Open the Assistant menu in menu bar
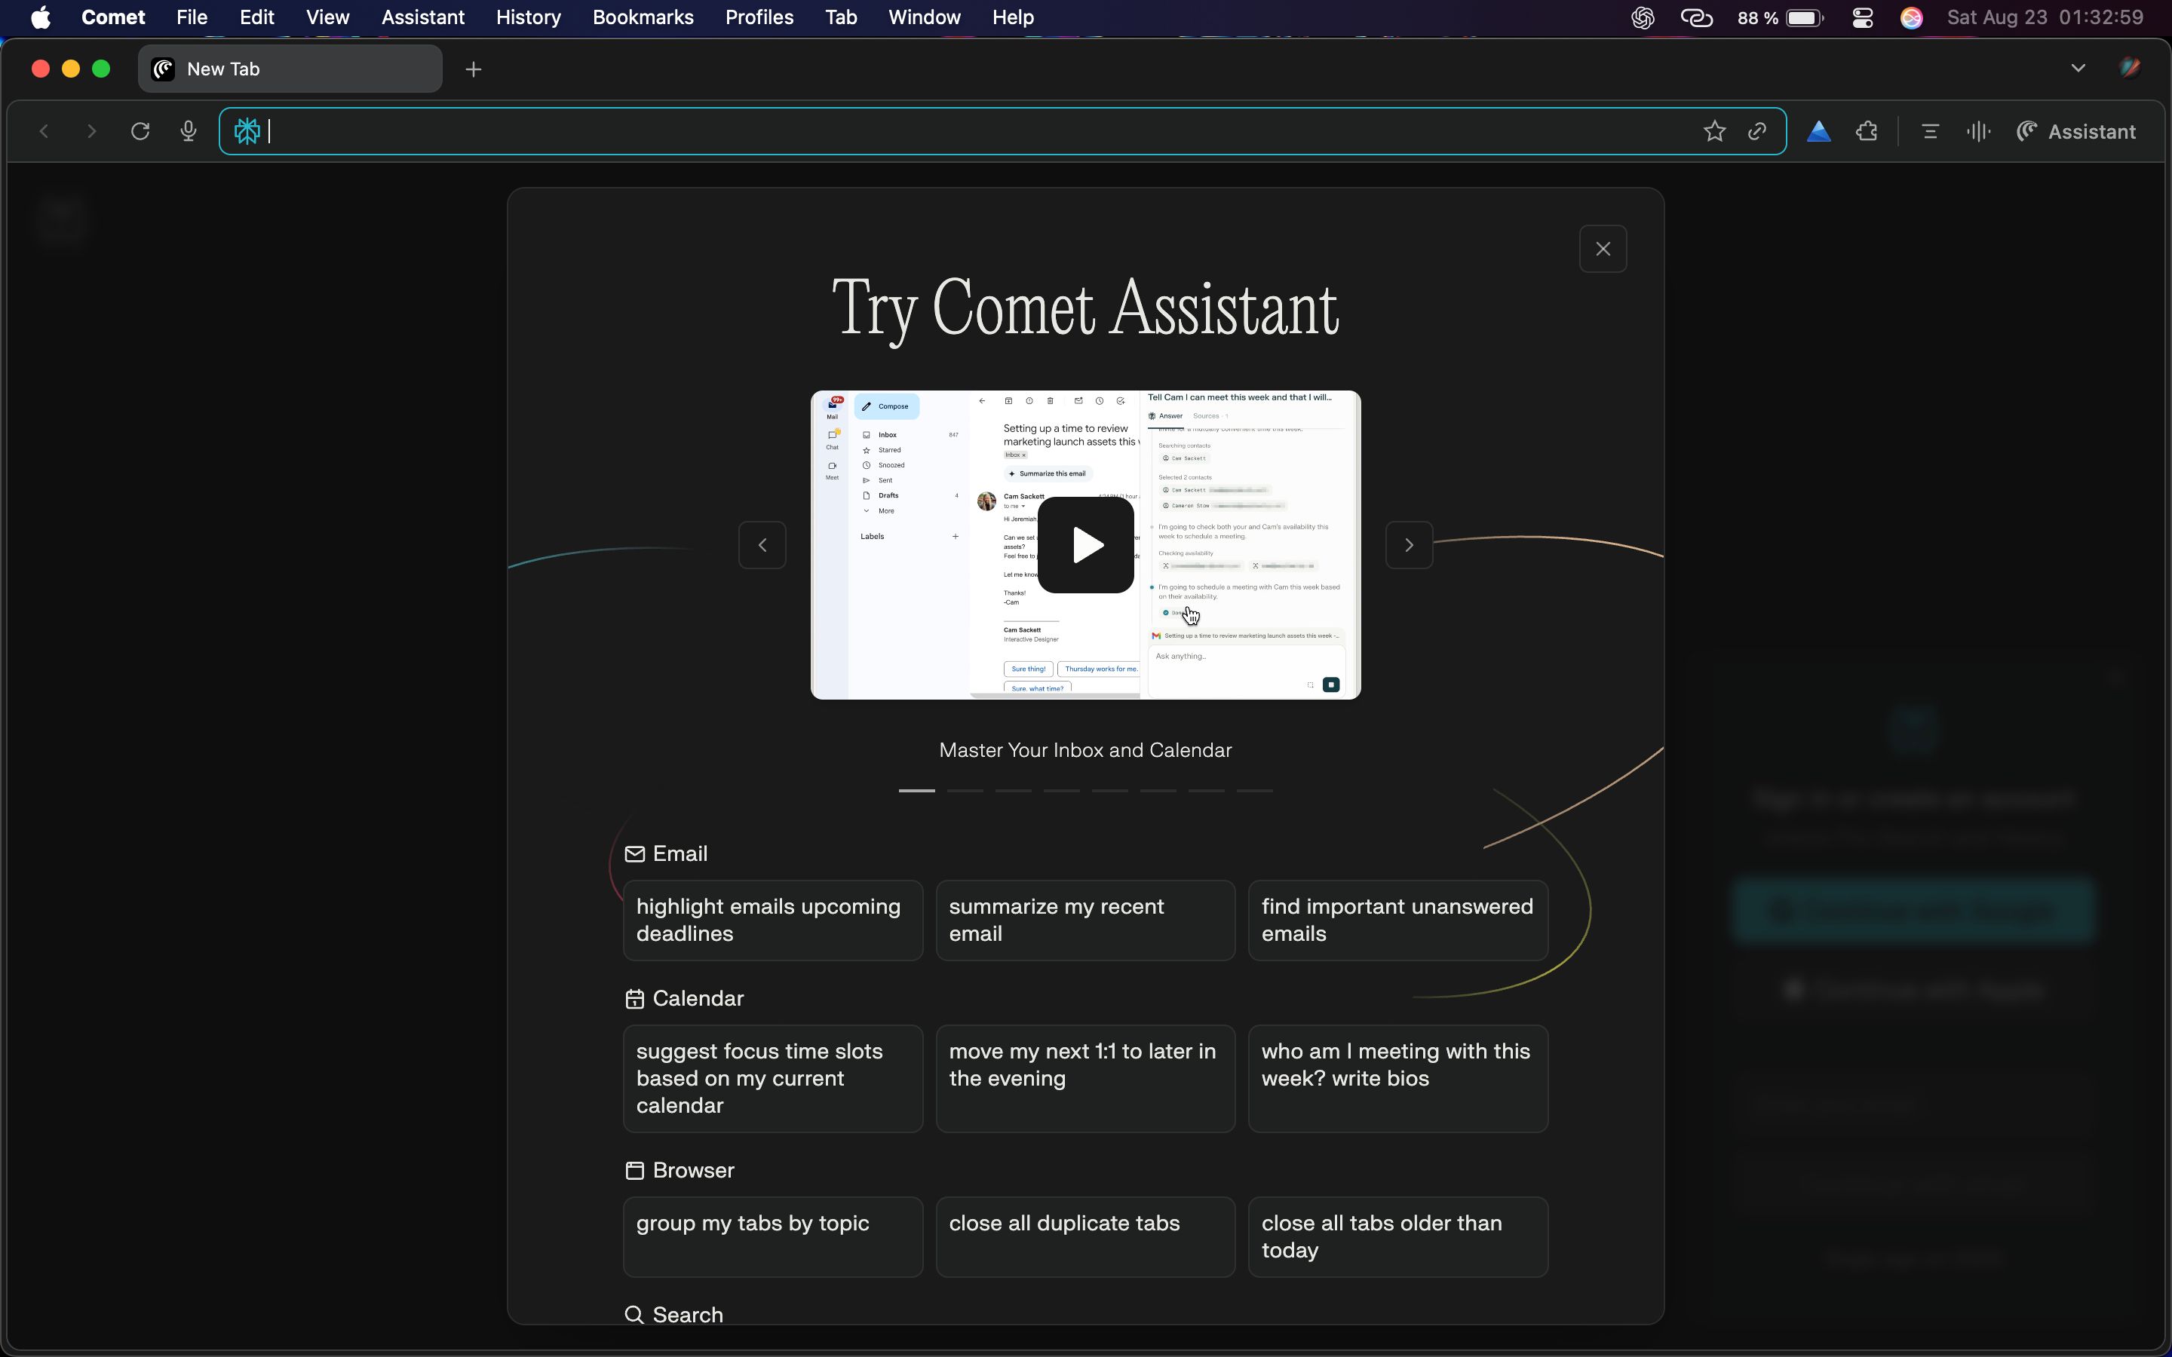2172x1357 pixels. click(423, 17)
